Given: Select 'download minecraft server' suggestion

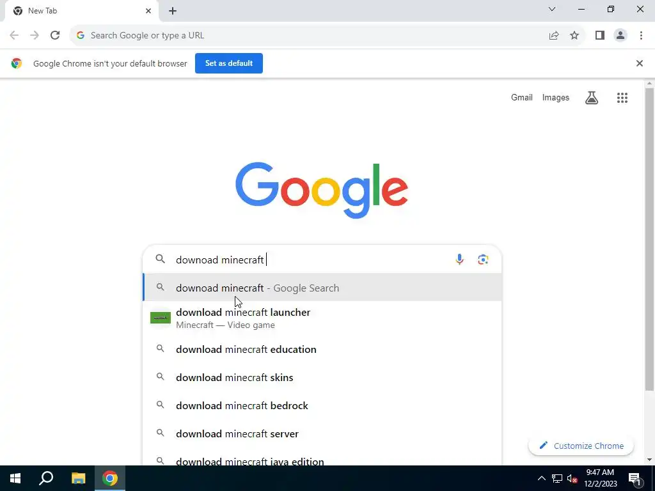Looking at the screenshot, I should coord(322,433).
